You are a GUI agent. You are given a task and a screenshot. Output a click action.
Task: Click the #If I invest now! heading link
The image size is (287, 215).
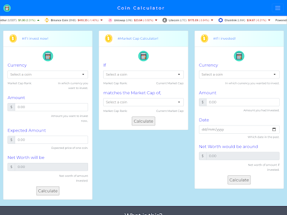(x=35, y=39)
